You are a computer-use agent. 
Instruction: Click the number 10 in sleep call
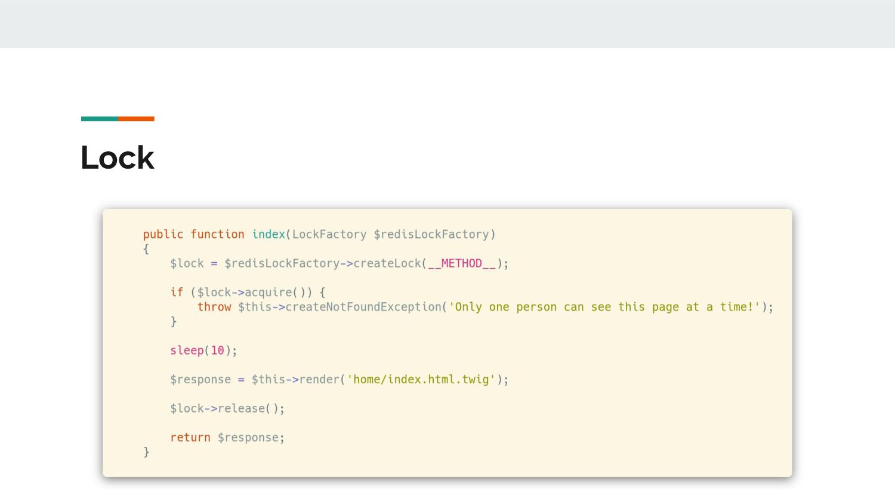[x=218, y=350]
